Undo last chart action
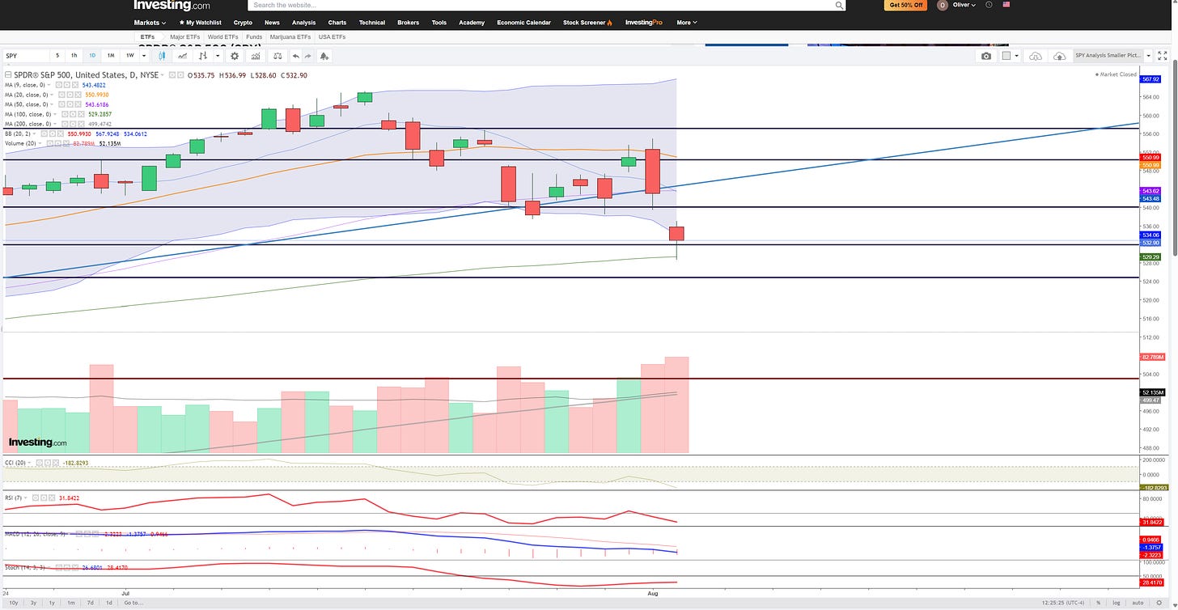 296,56
